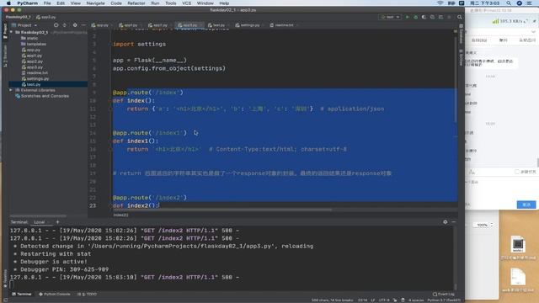Open lower desktop document icon on right
This screenshot has height=303, width=539.
[518, 277]
